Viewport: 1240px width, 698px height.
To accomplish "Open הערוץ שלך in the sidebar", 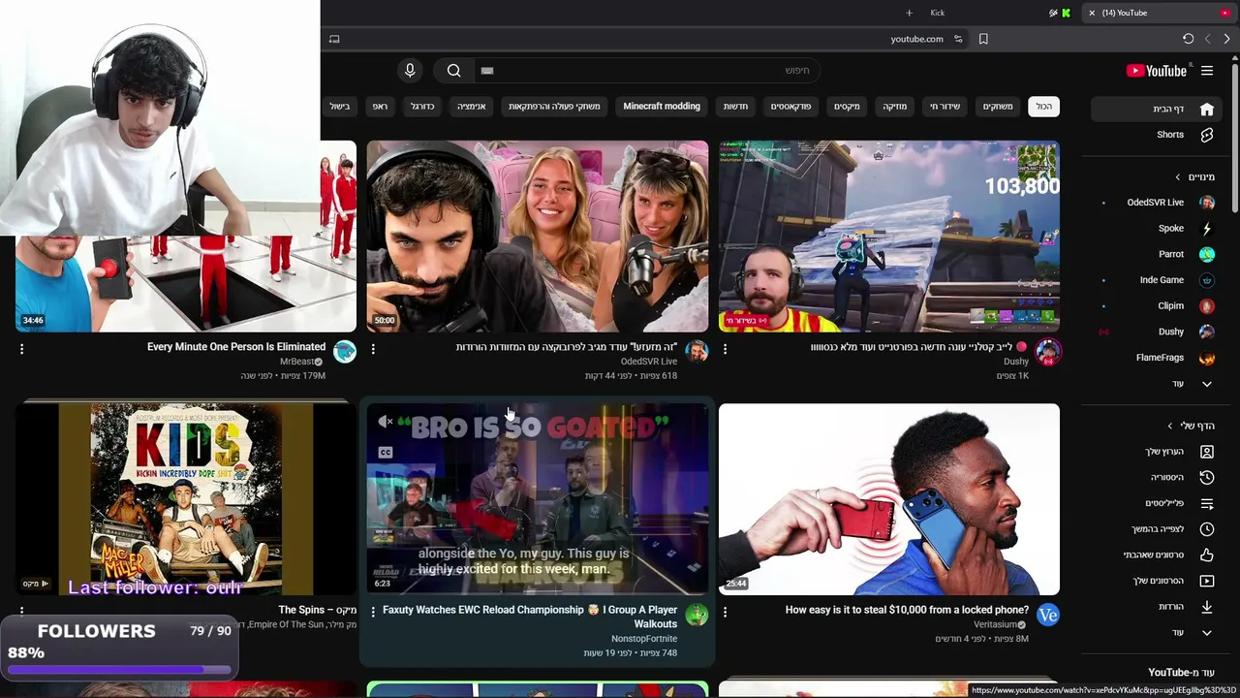I will coord(1156,452).
